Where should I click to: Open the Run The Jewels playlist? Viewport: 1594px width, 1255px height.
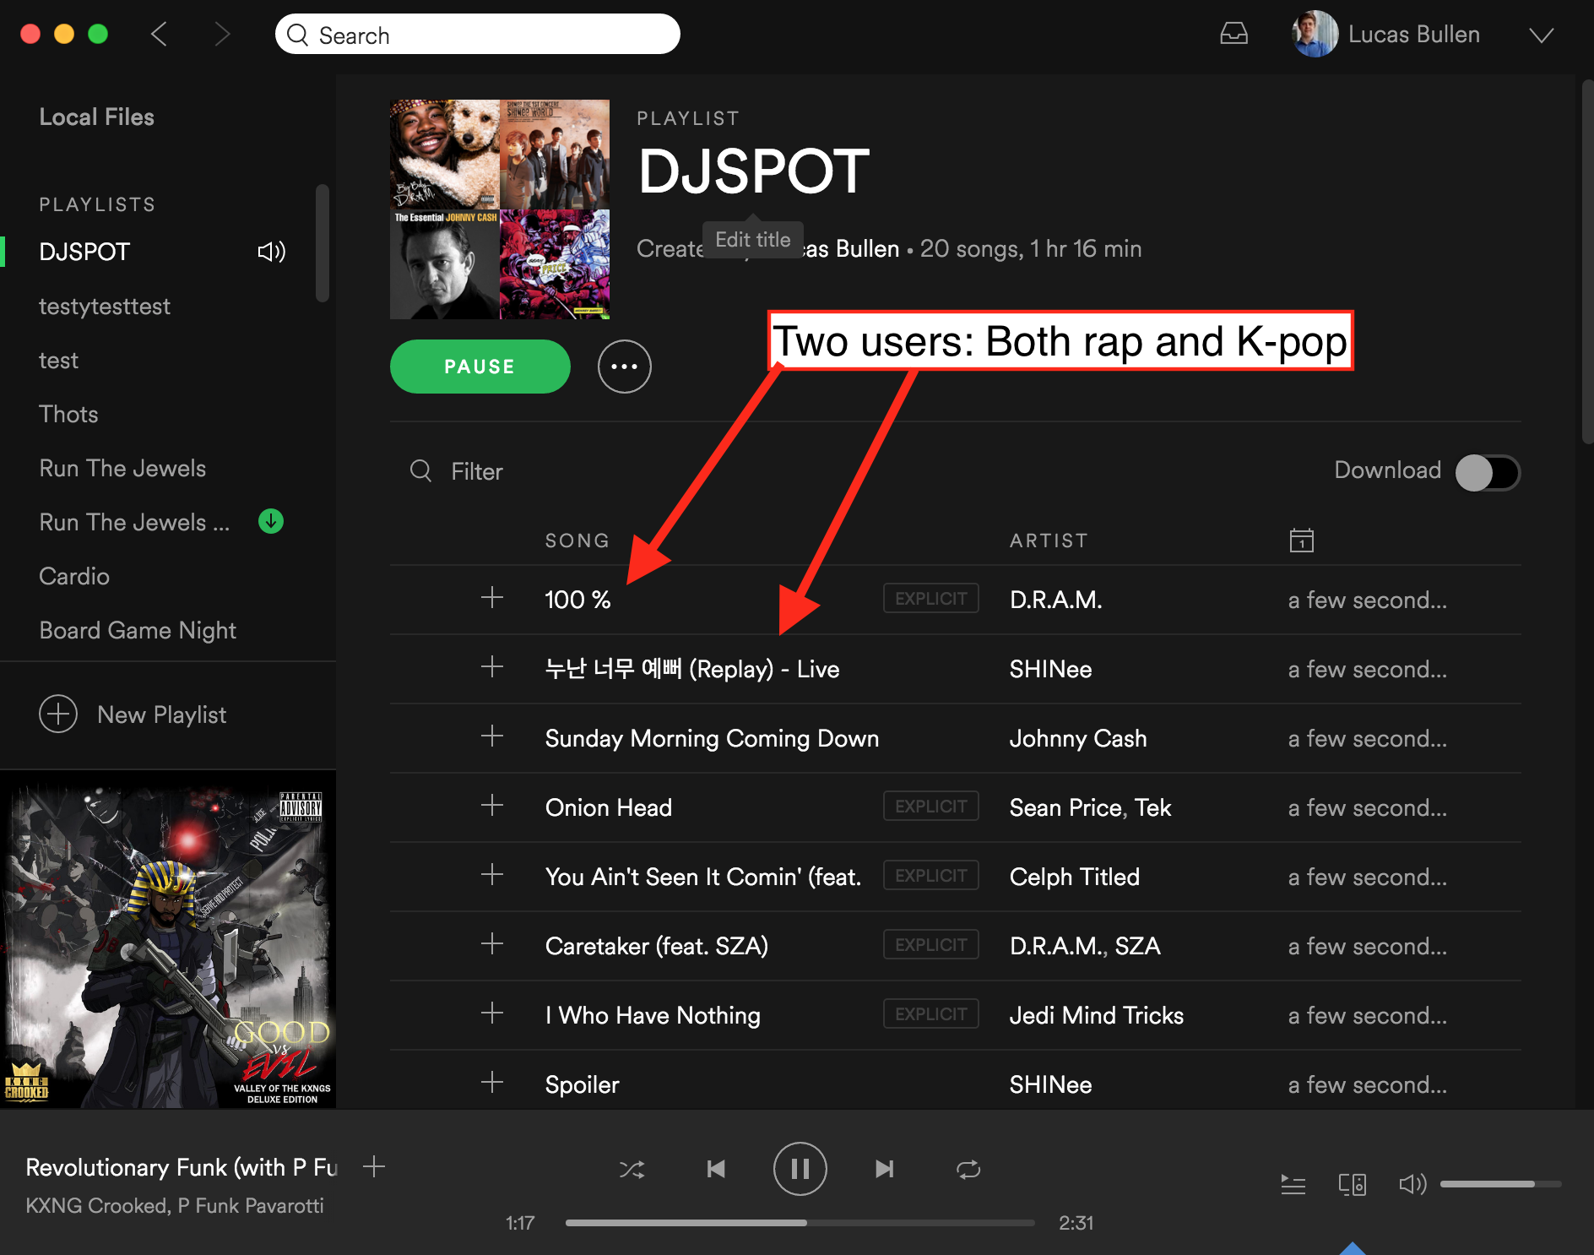(122, 468)
